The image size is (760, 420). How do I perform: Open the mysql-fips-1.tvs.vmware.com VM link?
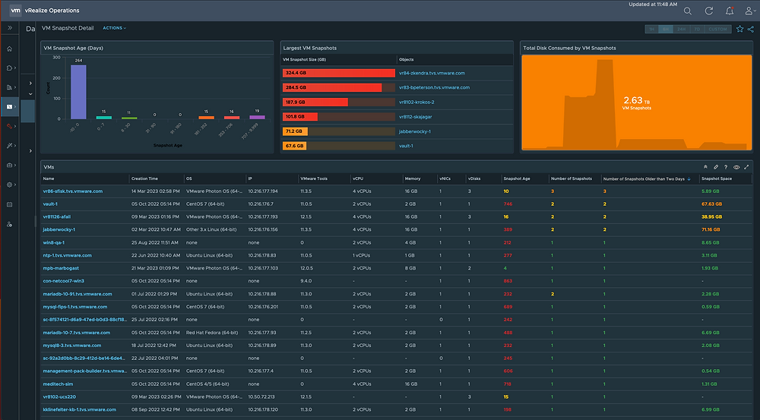pyautogui.click(x=75, y=307)
